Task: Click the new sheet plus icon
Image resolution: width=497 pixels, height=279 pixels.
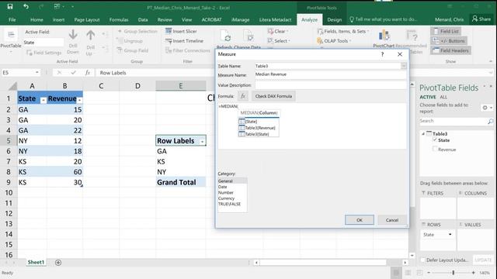Action: 58,262
